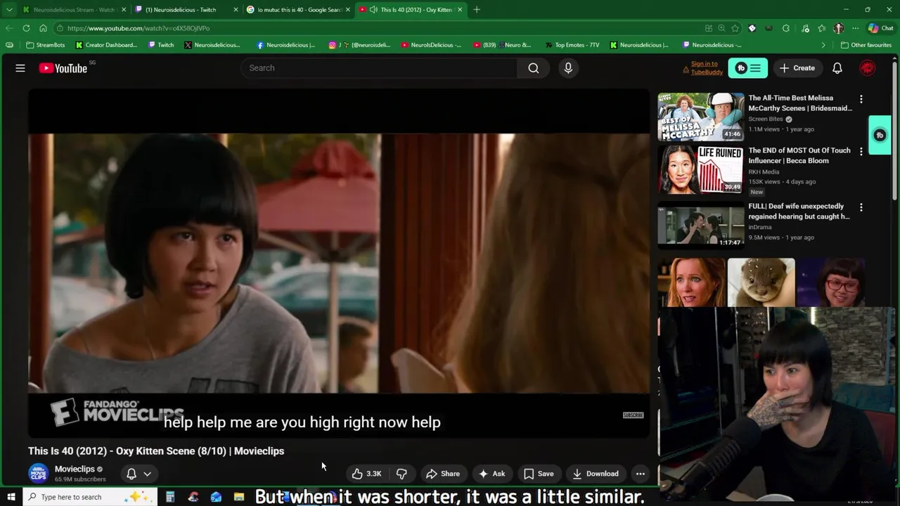The height and width of the screenshot is (506, 900).
Task: Click the browser home icon
Action: (43, 28)
